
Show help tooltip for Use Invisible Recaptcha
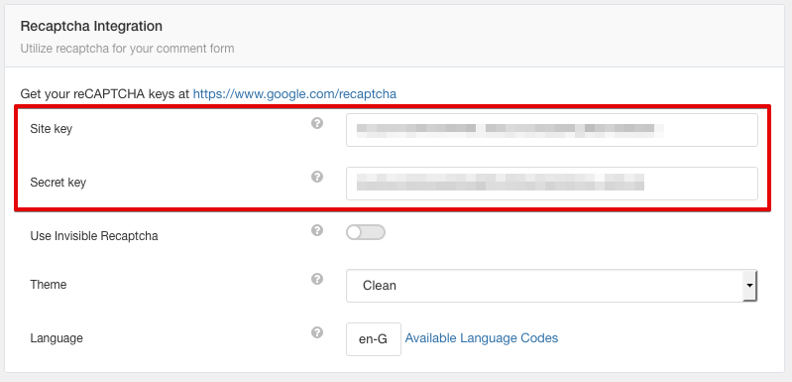[316, 230]
